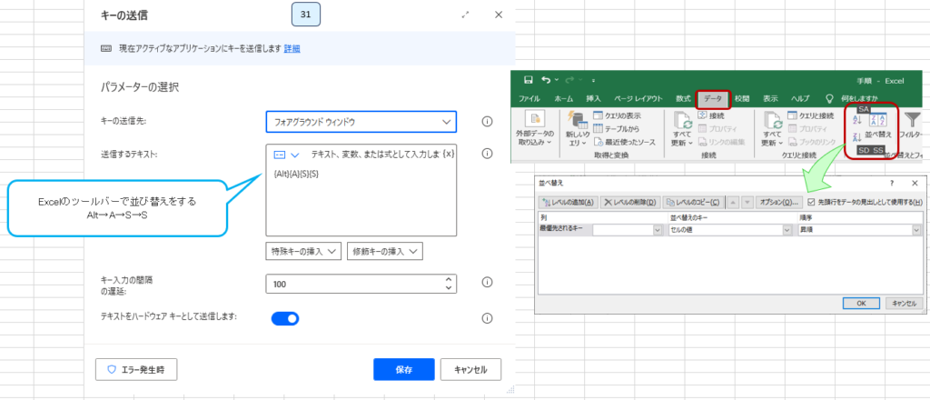Toggle テキストをハードウェア キーとして送信 switch
Screen dimensions: 930x400
[285, 318]
